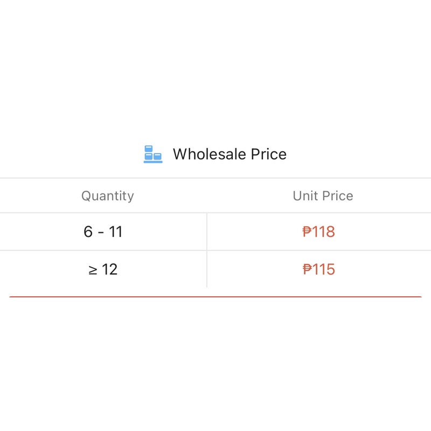Viewport: 431px width, 431px height.
Task: Select the 6 - 11 quantity tier
Action: [x=103, y=232]
